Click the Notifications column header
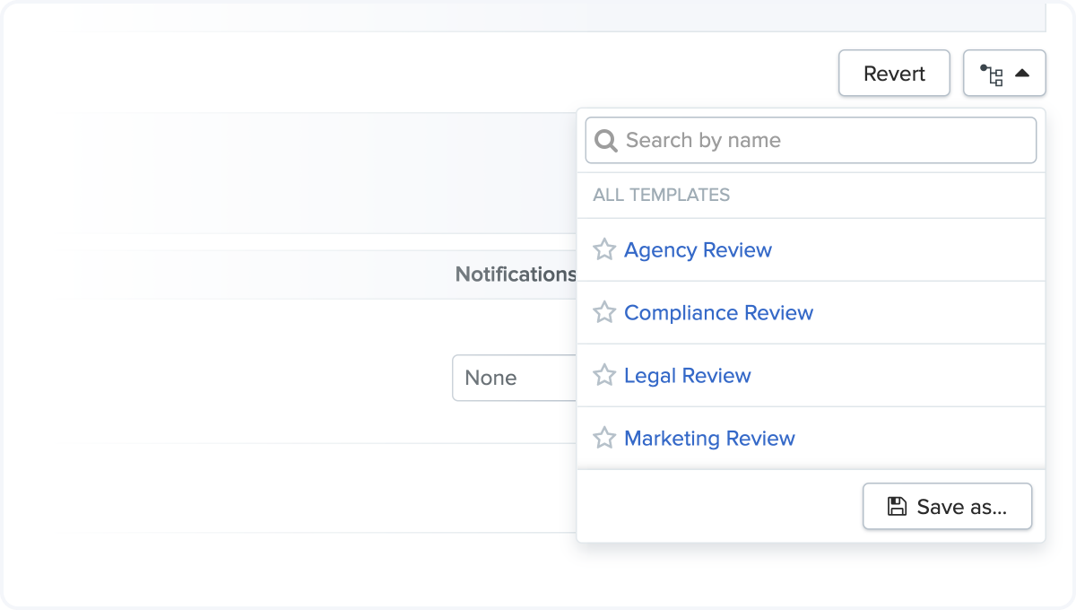 click(515, 274)
